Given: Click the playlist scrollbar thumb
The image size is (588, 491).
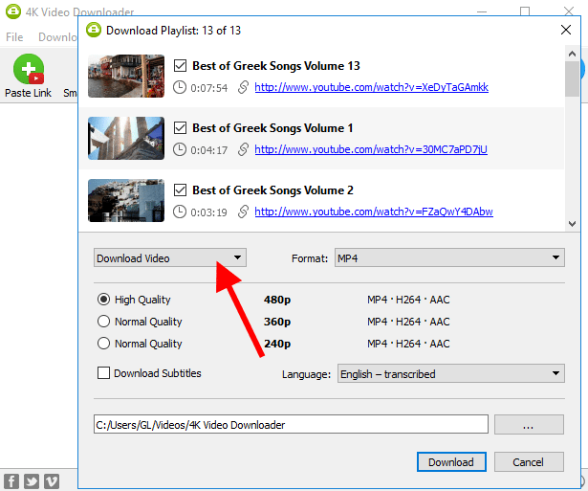Looking at the screenshot, I should (572, 78).
